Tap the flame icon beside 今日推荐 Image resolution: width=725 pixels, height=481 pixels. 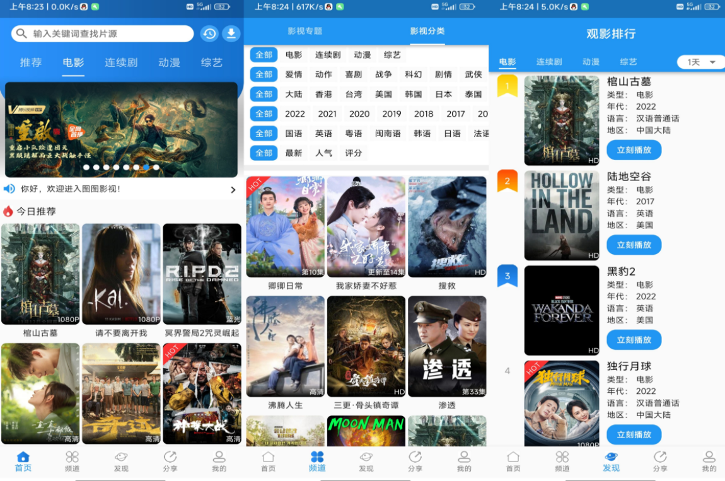click(8, 211)
